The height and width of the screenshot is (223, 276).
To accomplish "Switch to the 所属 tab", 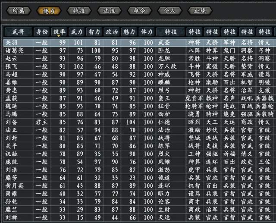I will pyautogui.click(x=19, y=11).
